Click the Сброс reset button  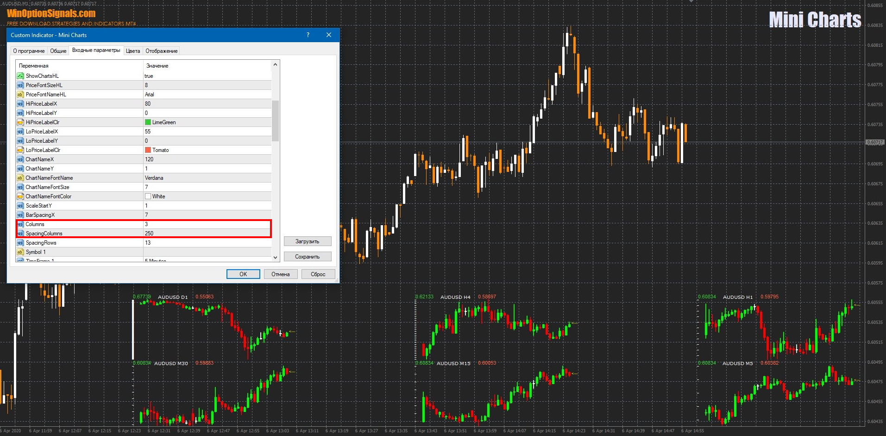pyautogui.click(x=318, y=274)
